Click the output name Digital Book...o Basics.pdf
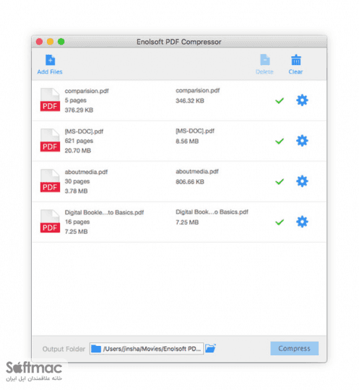359x390 pixels. point(212,212)
